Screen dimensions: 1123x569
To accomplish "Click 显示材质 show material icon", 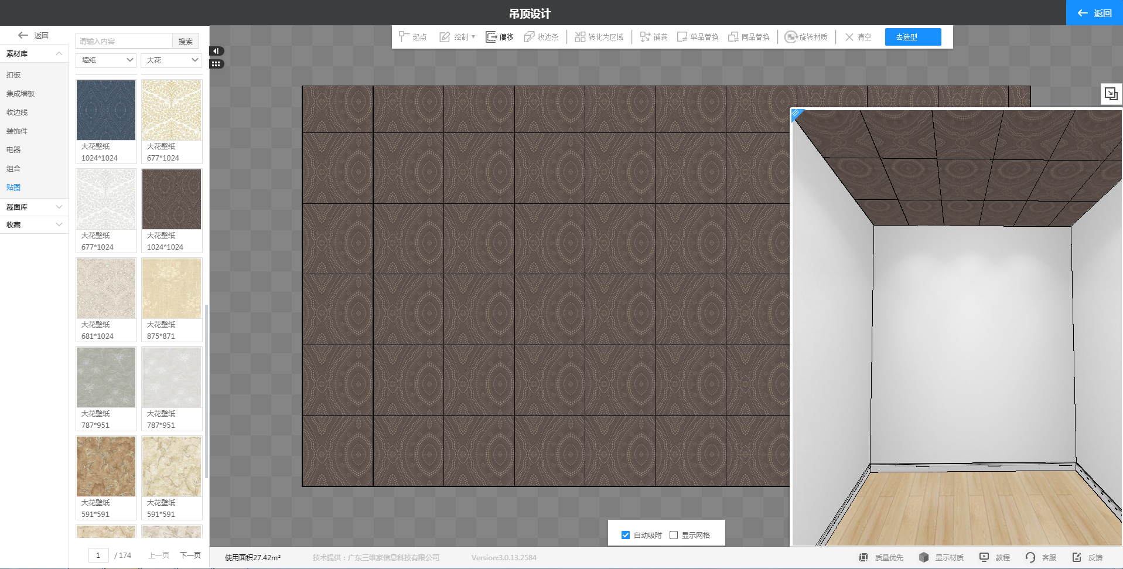I will click(x=924, y=557).
